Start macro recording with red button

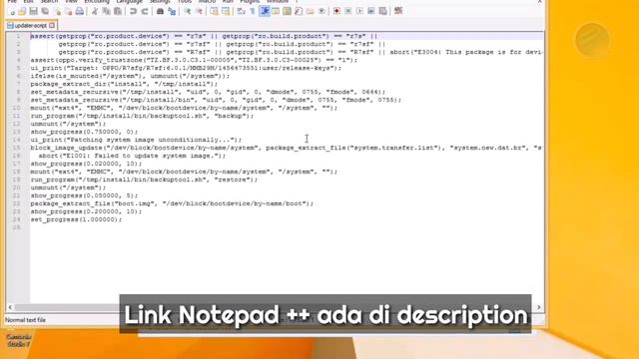336,11
